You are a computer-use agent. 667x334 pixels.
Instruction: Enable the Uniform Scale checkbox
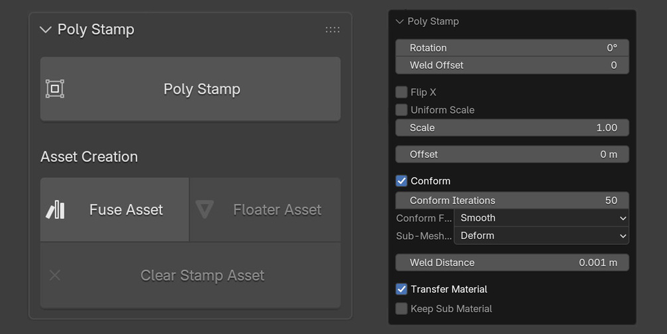click(x=401, y=110)
